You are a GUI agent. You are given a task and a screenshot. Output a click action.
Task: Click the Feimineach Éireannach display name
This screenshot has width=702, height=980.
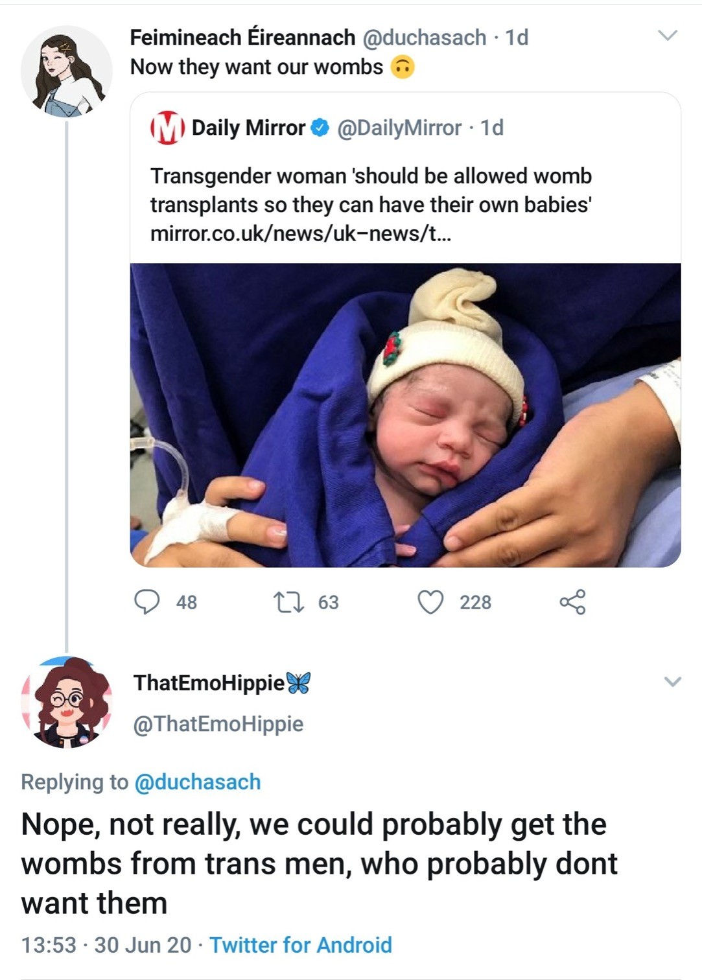pos(242,38)
